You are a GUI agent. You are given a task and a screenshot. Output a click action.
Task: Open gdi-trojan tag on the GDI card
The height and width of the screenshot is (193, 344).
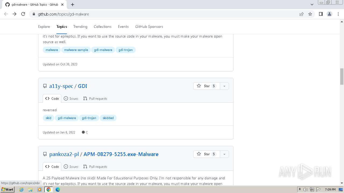point(89,118)
